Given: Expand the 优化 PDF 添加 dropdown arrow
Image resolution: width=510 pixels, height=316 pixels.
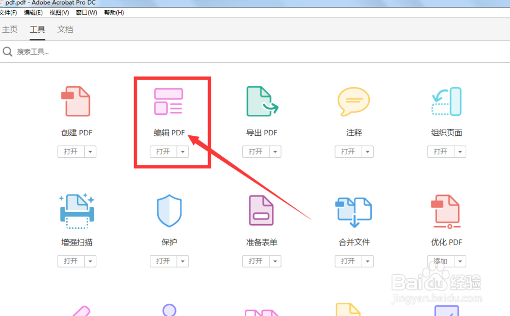Looking at the screenshot, I should pos(460,261).
